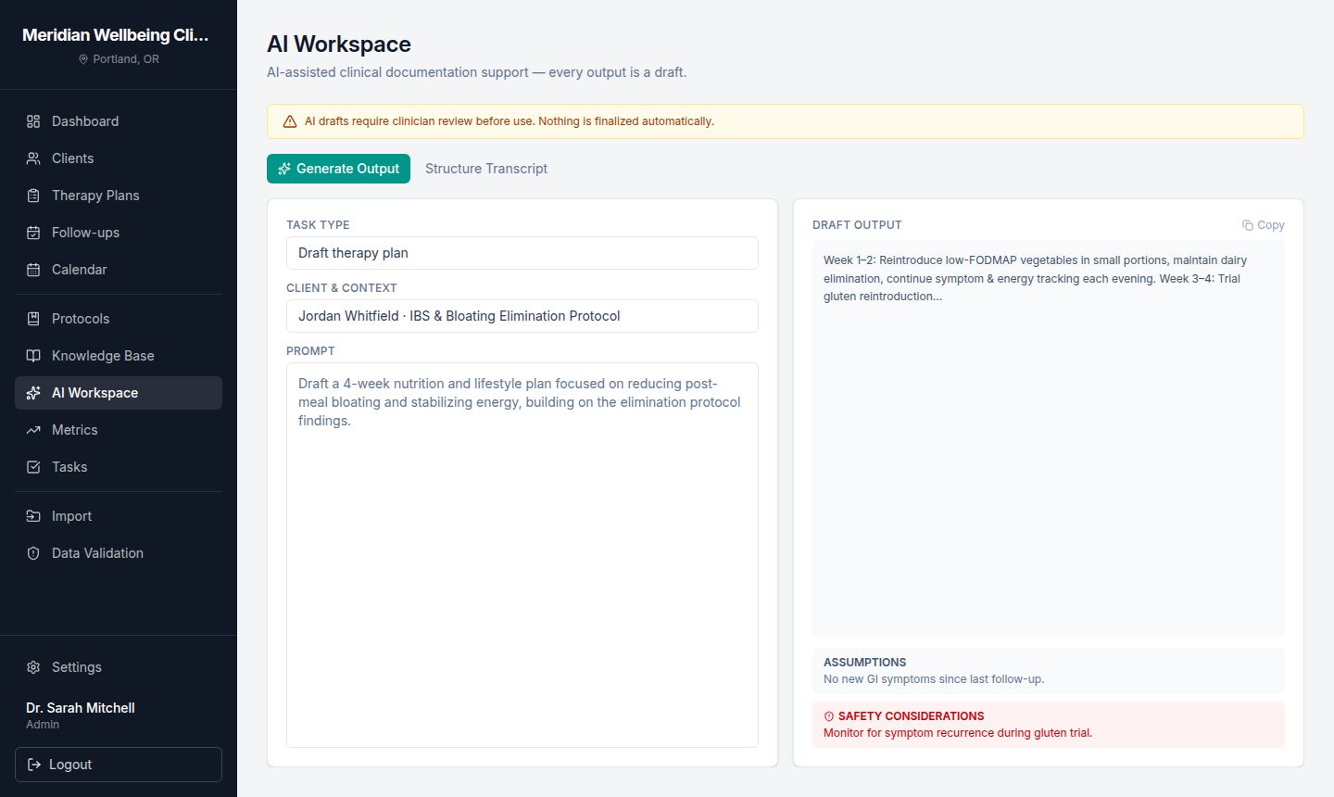Click the Knowledge Base open-book icon
This screenshot has width=1334, height=797.
pos(33,356)
